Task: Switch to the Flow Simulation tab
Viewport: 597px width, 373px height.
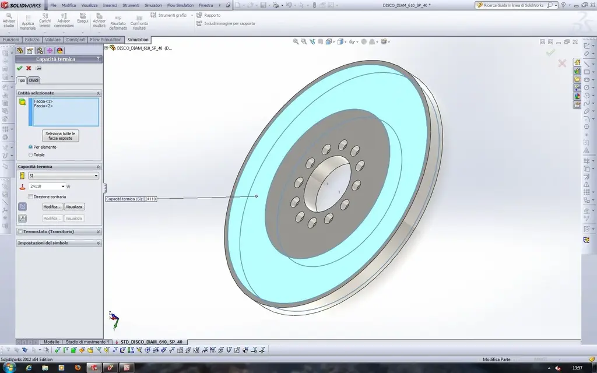Action: pos(106,40)
